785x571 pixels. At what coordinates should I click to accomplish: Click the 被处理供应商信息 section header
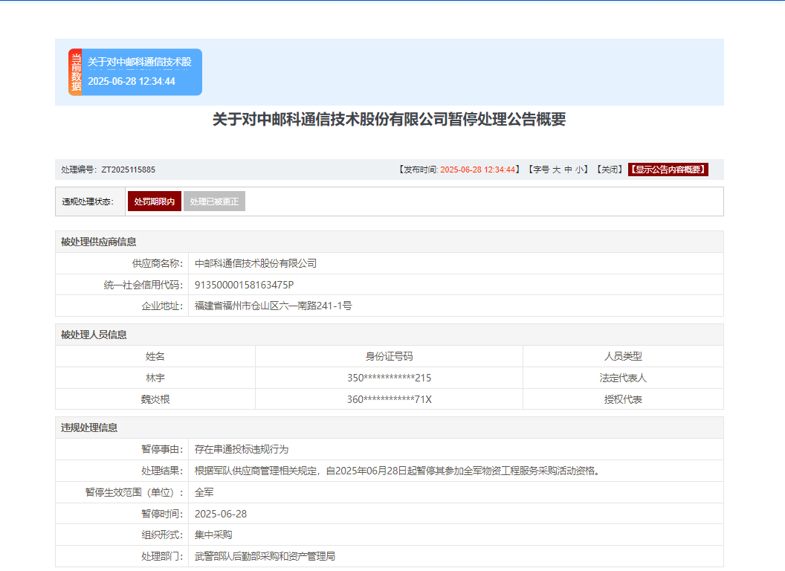pos(99,242)
